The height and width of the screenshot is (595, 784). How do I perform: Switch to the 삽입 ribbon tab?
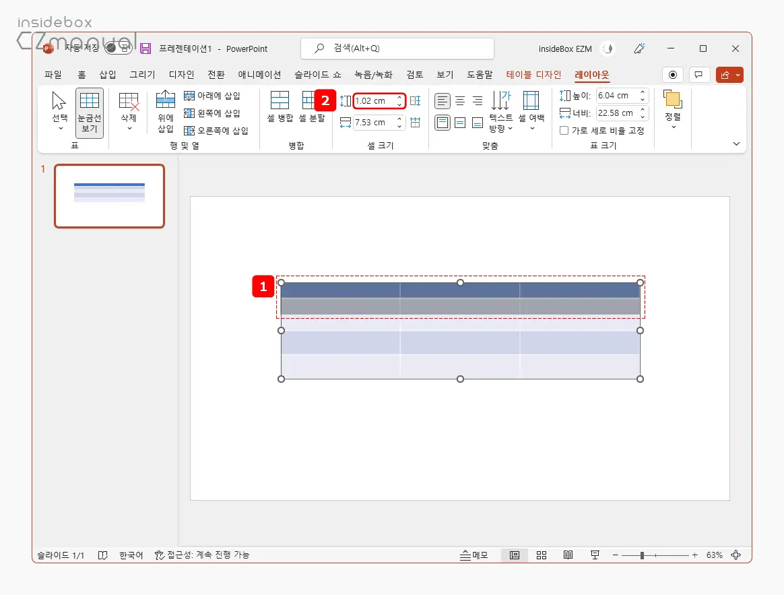(x=108, y=75)
